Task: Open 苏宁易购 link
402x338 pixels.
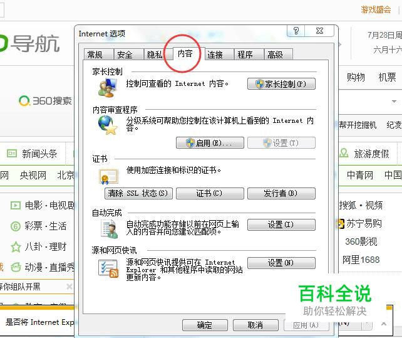Action: pos(364,223)
